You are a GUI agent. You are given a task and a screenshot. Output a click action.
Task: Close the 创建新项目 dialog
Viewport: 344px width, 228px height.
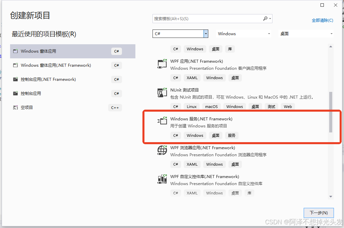pyautogui.click(x=336, y=5)
